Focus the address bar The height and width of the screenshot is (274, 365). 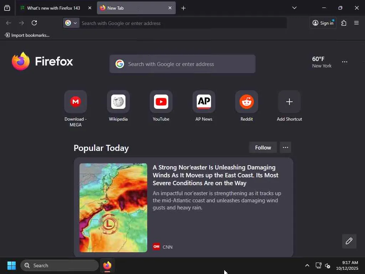183,23
